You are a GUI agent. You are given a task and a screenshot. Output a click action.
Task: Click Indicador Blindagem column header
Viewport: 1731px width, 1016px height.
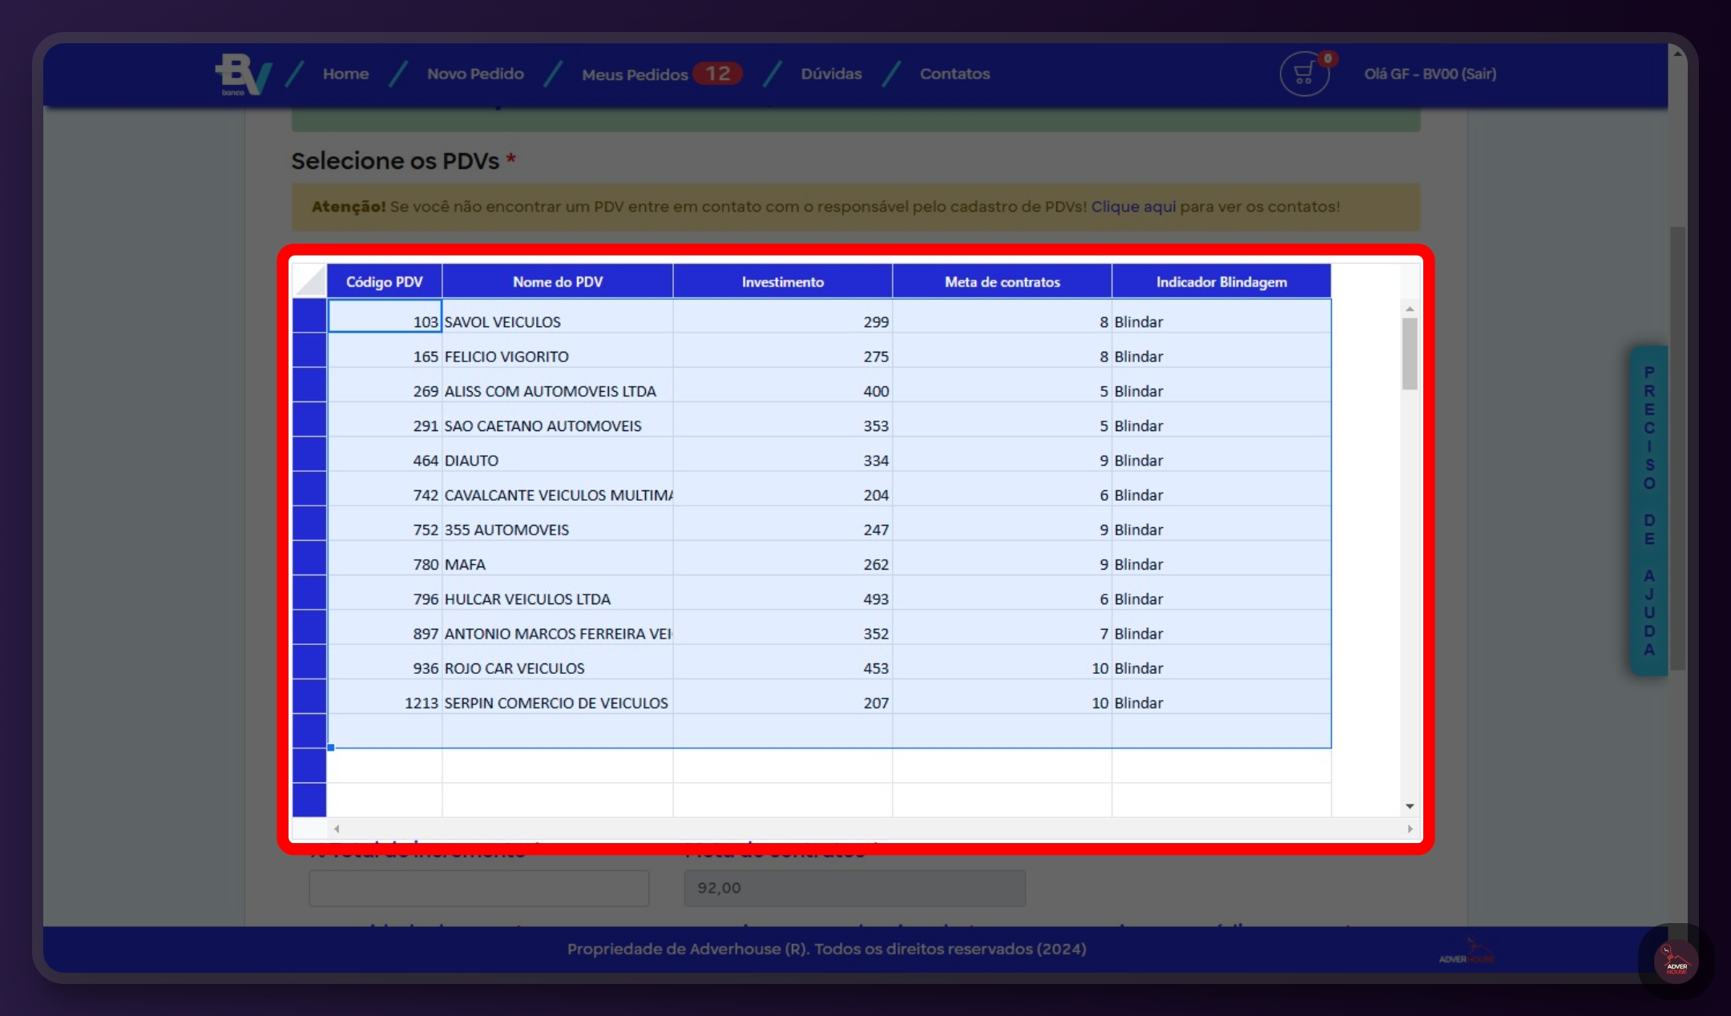1221,281
